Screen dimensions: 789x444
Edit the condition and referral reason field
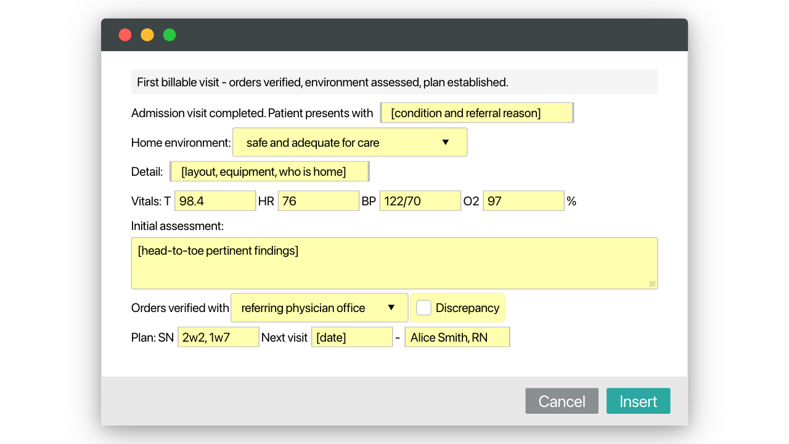pyautogui.click(x=477, y=113)
